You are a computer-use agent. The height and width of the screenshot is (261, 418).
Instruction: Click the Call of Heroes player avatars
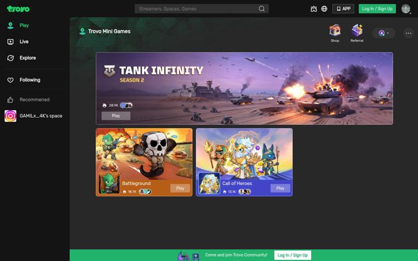[x=245, y=192]
